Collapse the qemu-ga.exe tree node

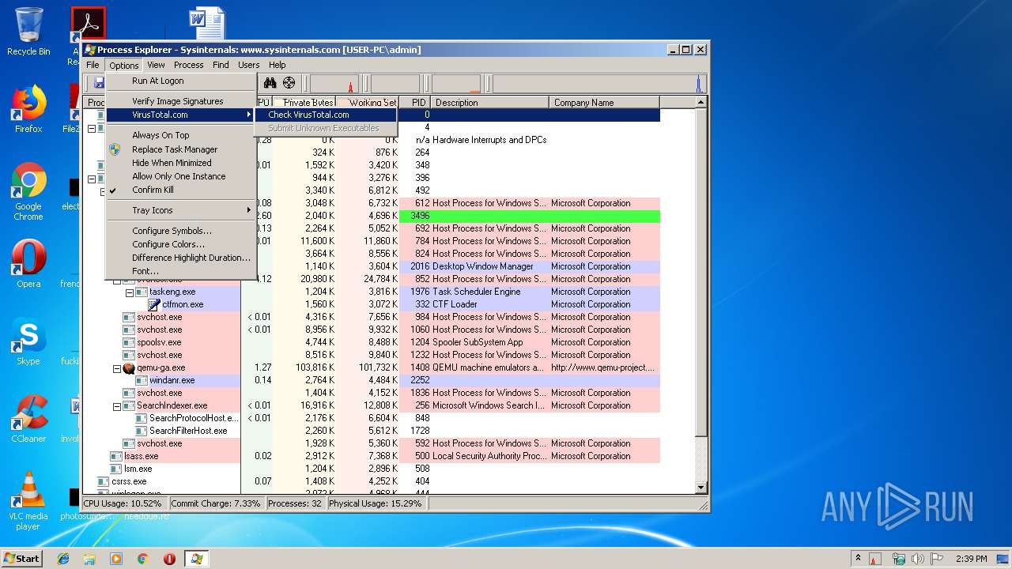(116, 367)
